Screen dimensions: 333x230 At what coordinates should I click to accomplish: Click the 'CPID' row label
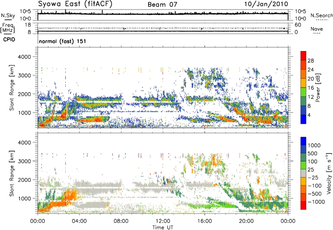pyautogui.click(x=9, y=39)
